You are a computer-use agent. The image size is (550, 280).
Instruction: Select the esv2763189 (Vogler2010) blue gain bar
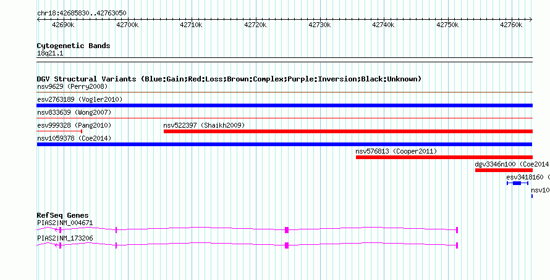(x=284, y=105)
